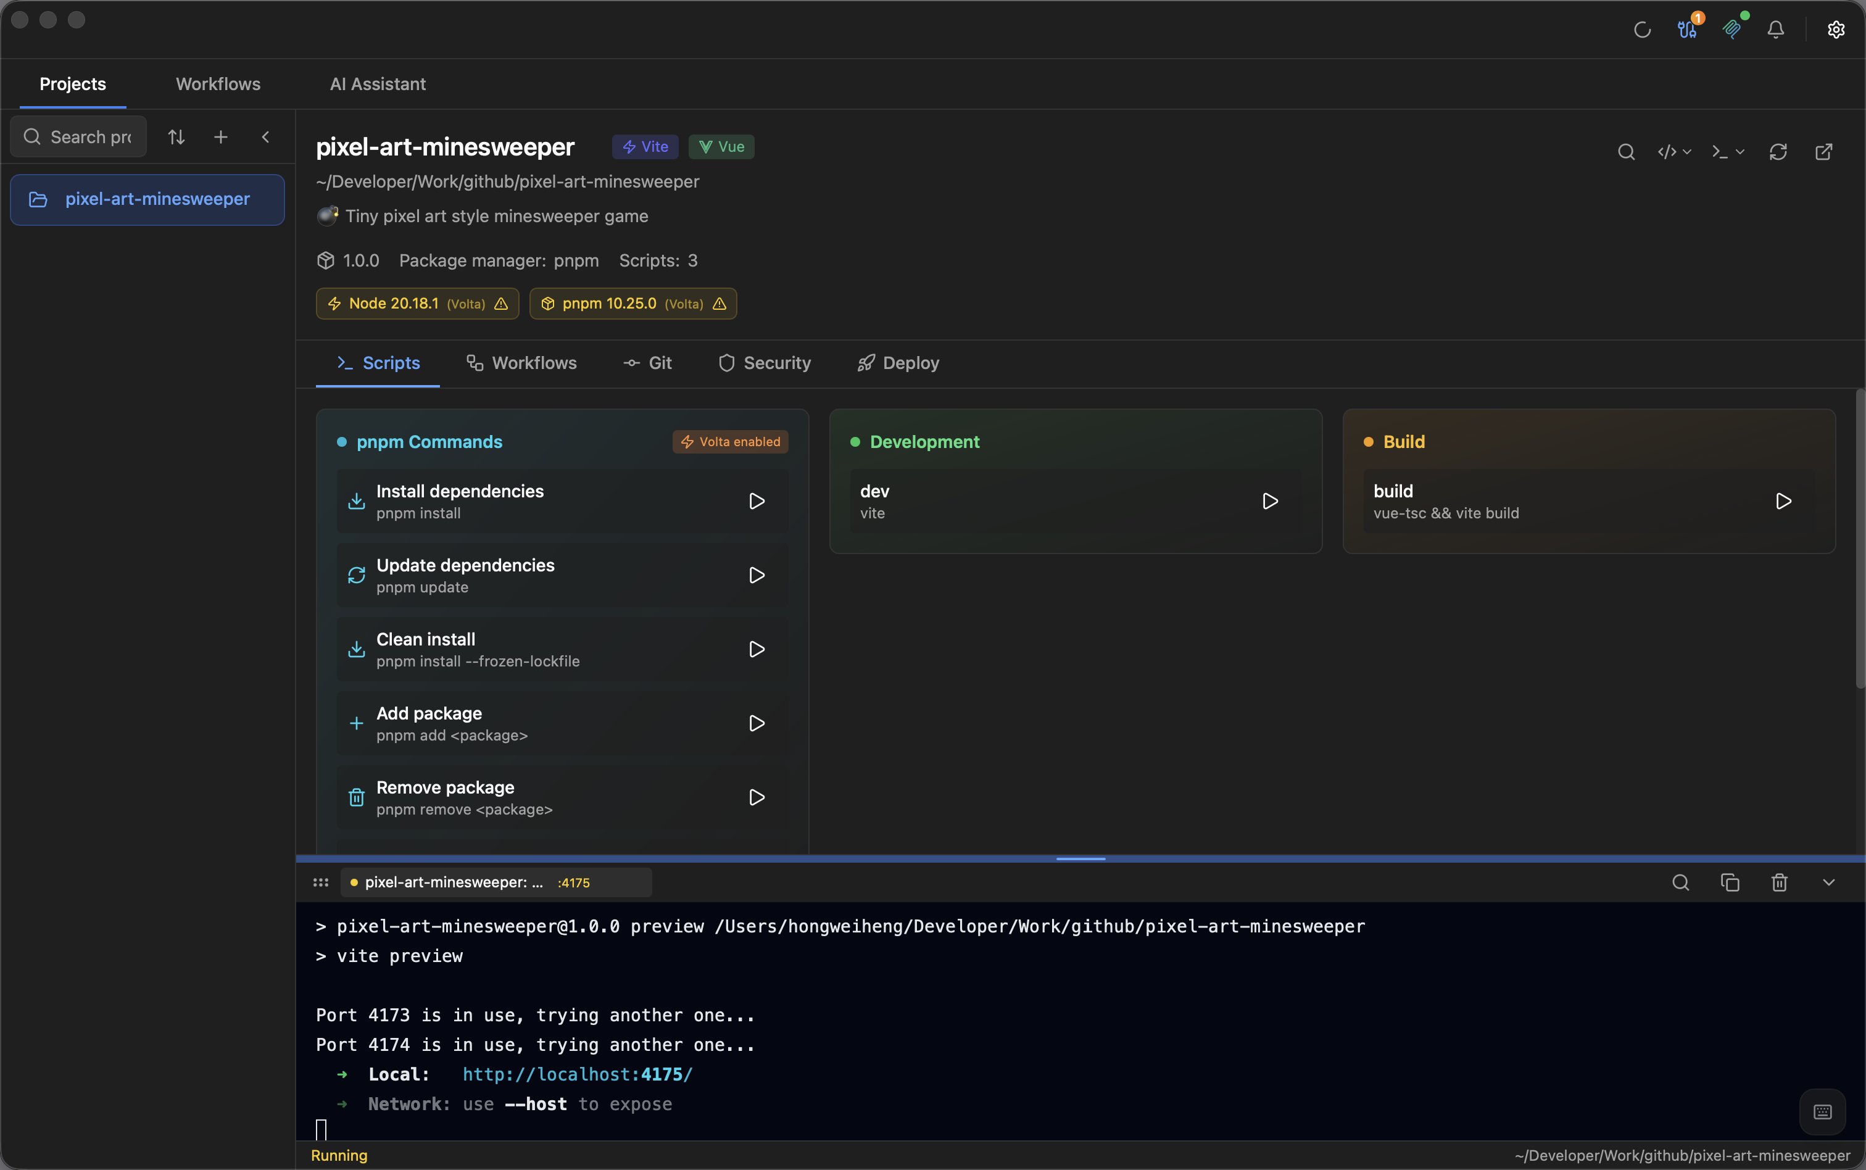Refresh the project info
This screenshot has width=1866, height=1170.
(x=1778, y=152)
